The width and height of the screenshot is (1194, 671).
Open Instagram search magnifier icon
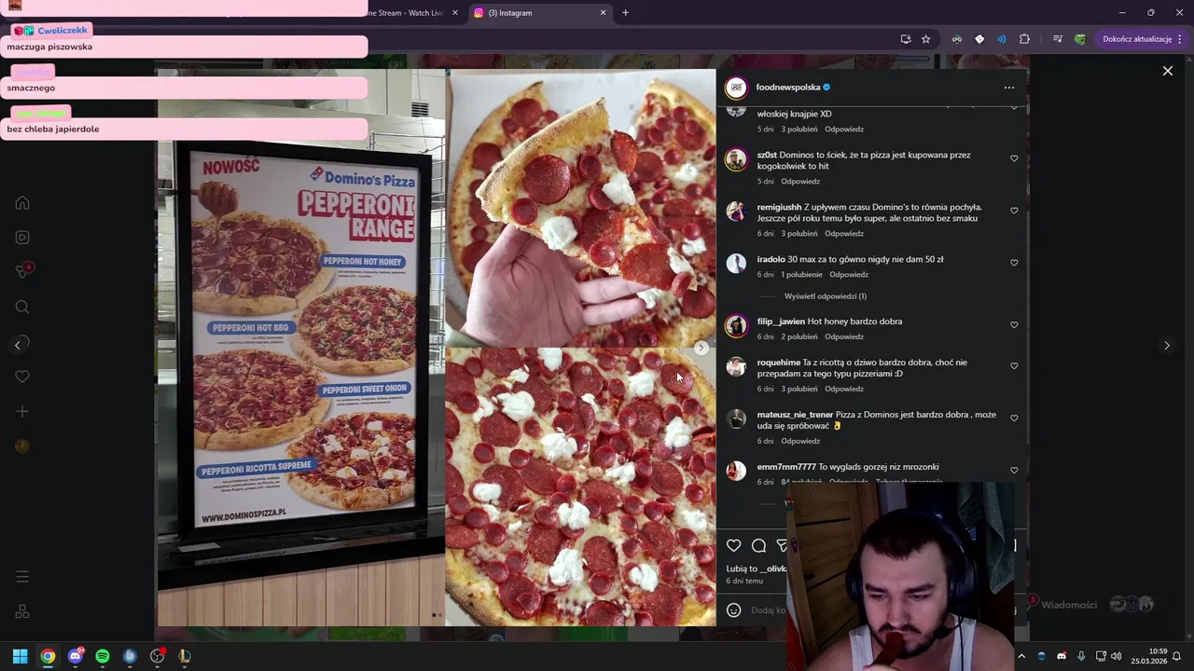(22, 308)
